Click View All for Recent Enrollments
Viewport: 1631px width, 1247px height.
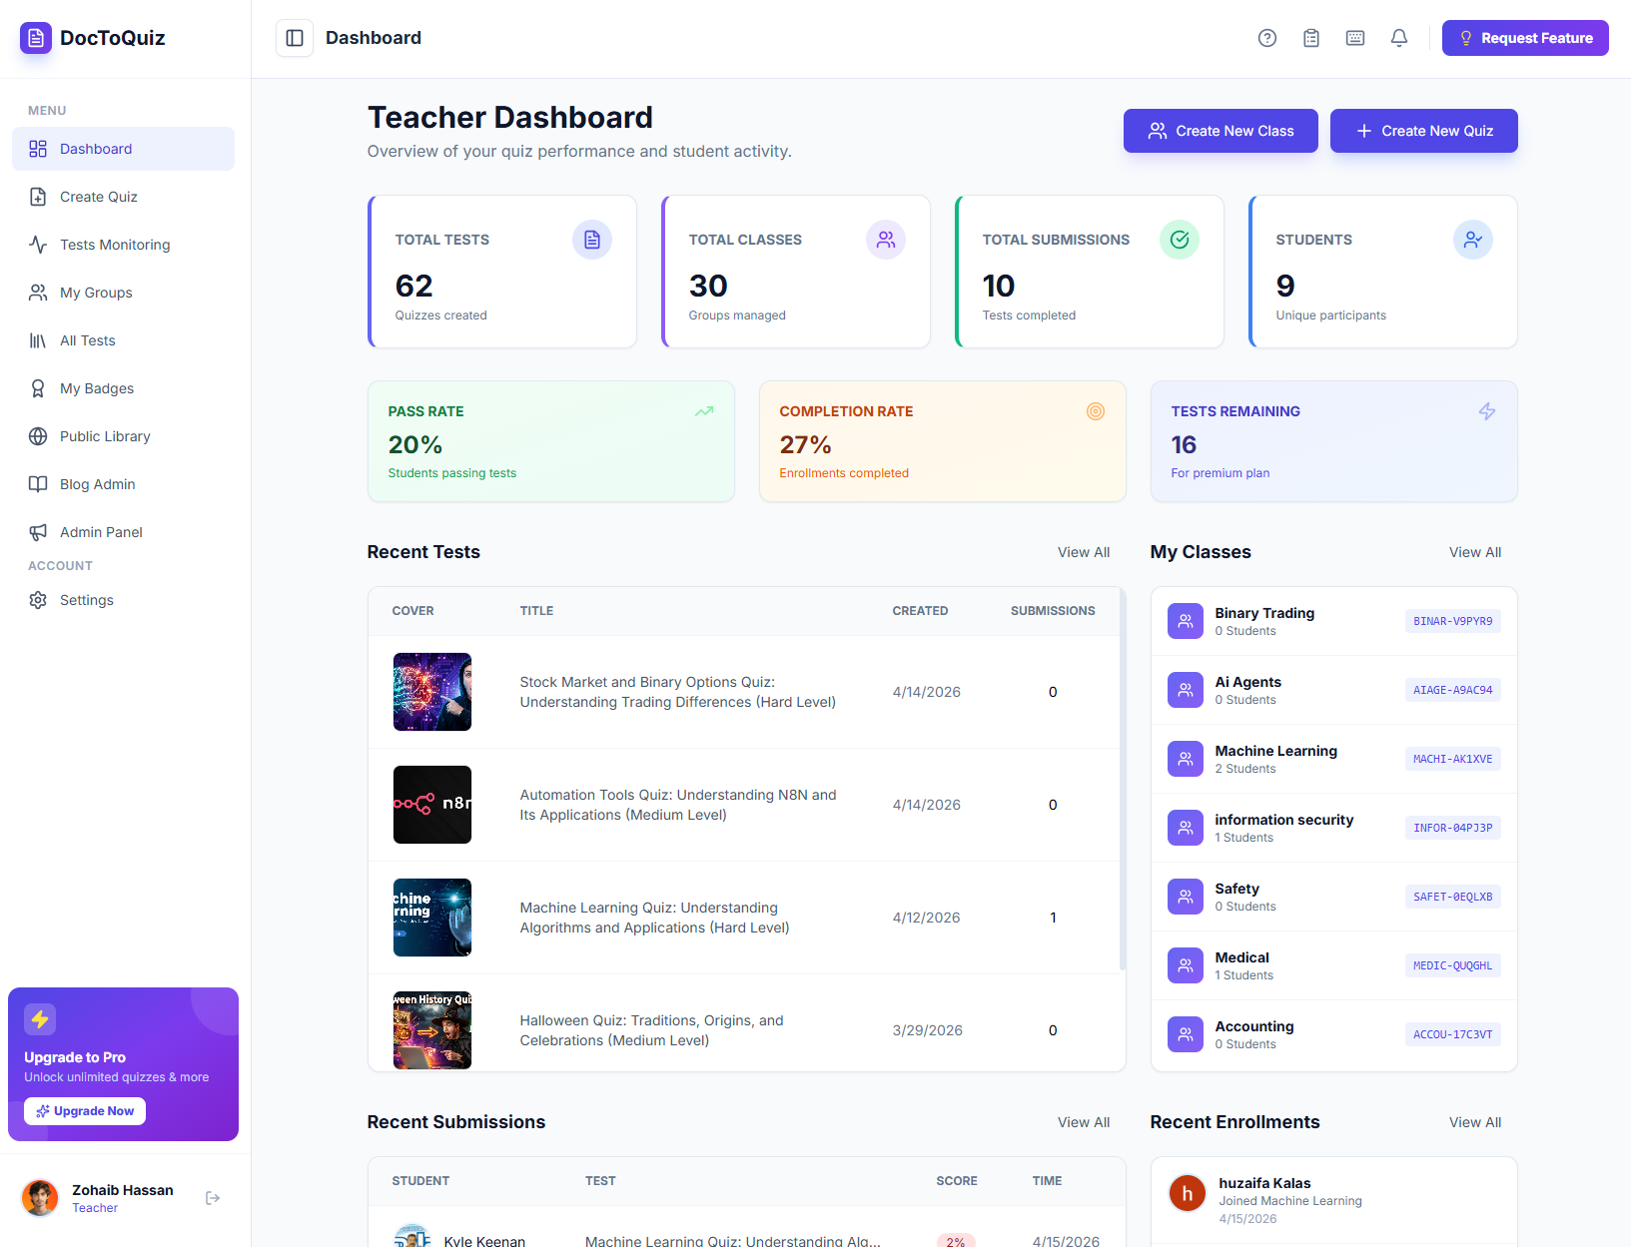1475,1122
